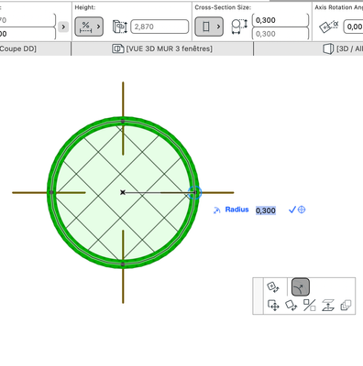Select the Multiply tool in pet palette
Screen dimensions: 363x366
tap(346, 306)
